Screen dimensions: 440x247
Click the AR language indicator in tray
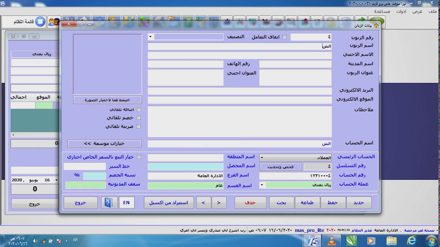(x=75, y=240)
